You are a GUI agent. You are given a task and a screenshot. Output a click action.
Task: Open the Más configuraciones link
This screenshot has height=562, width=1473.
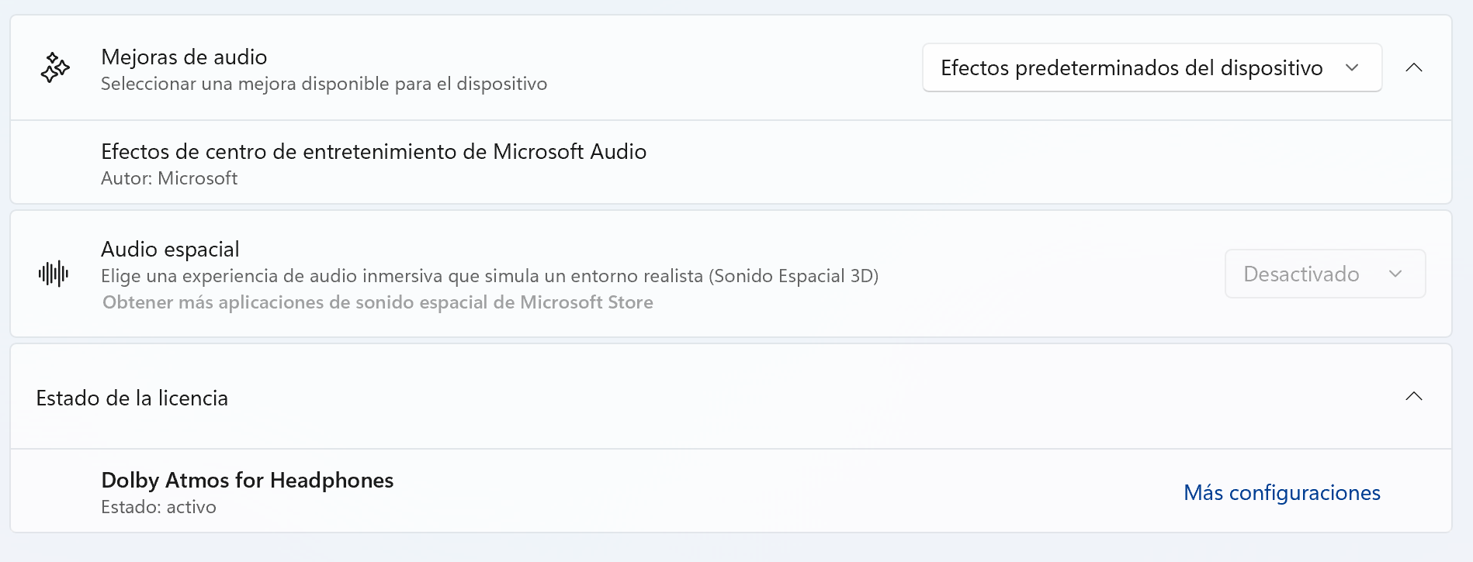(1281, 493)
